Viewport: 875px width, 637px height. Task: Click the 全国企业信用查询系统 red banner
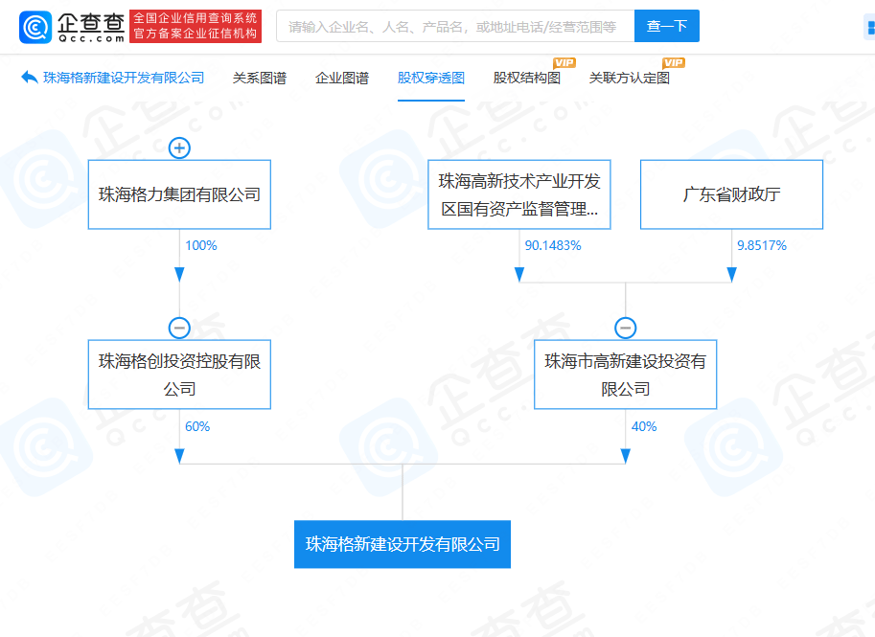196,26
